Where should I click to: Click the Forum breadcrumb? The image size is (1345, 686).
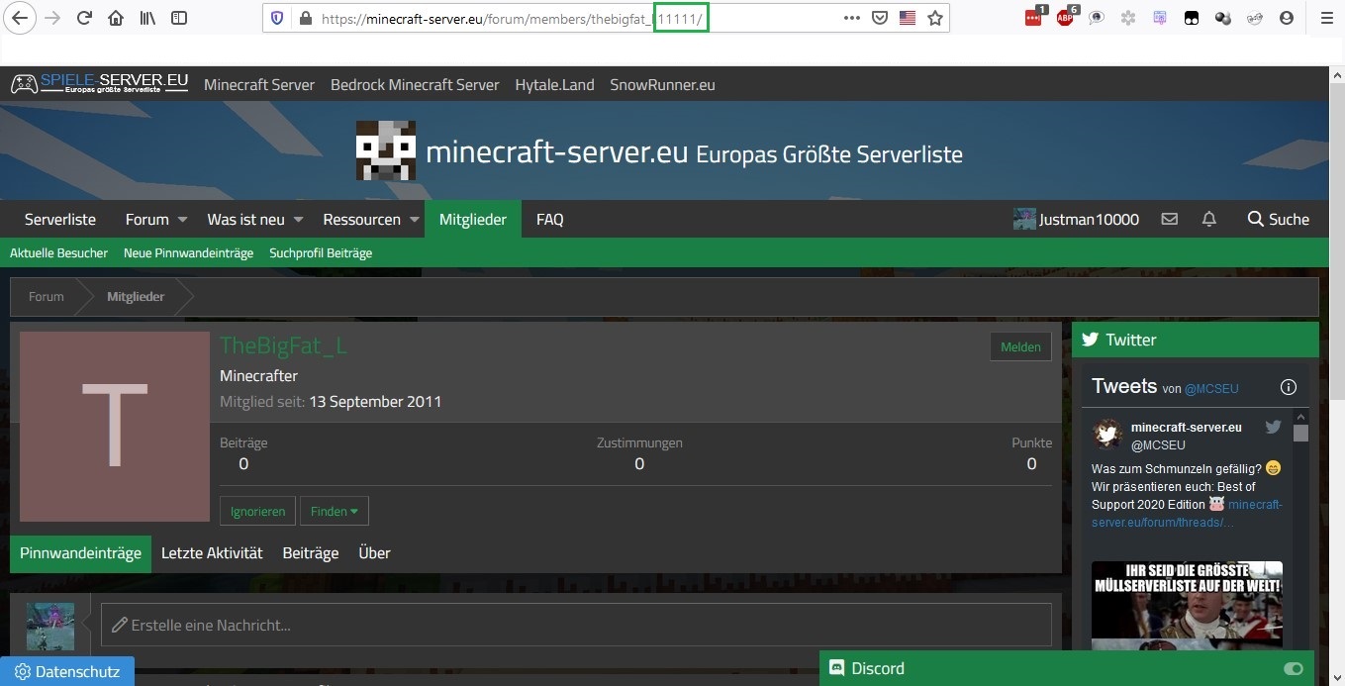click(x=46, y=296)
